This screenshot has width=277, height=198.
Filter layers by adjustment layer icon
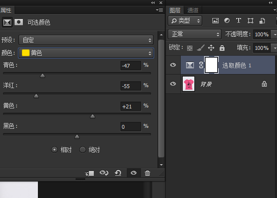pos(227,21)
